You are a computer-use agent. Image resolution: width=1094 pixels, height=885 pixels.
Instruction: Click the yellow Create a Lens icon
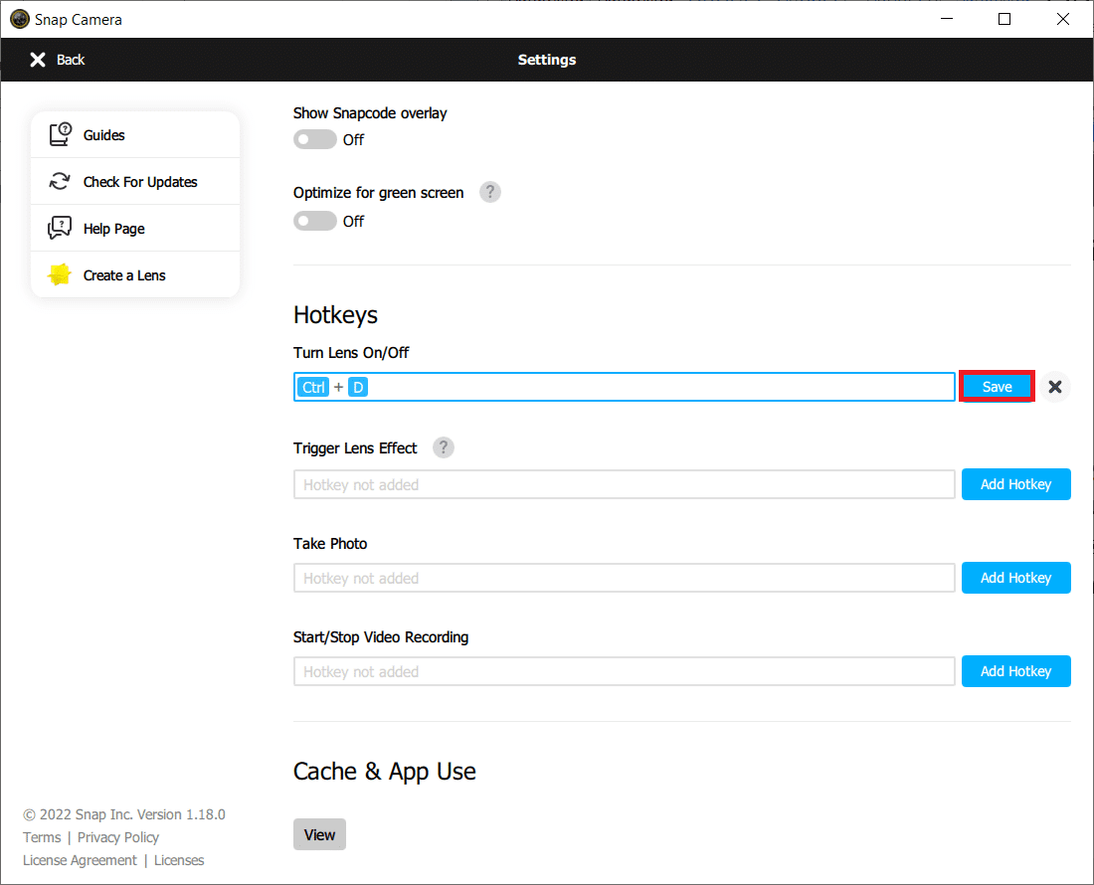(60, 275)
